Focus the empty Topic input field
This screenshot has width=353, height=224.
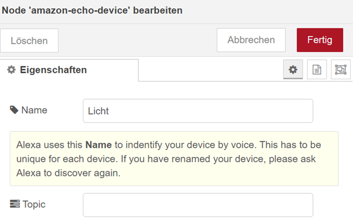pos(197,205)
